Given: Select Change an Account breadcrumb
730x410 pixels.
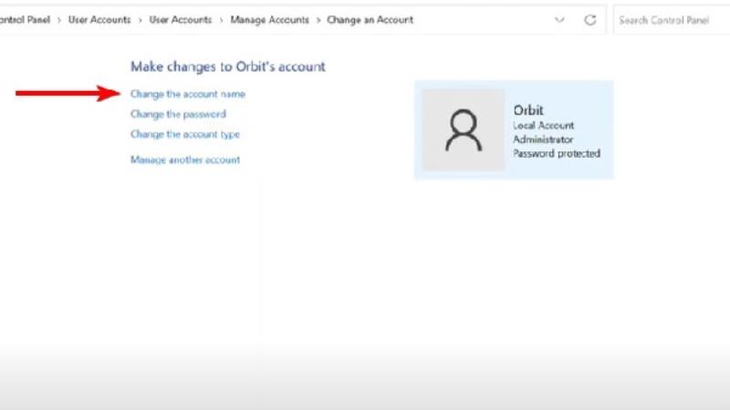Looking at the screenshot, I should click(x=370, y=19).
